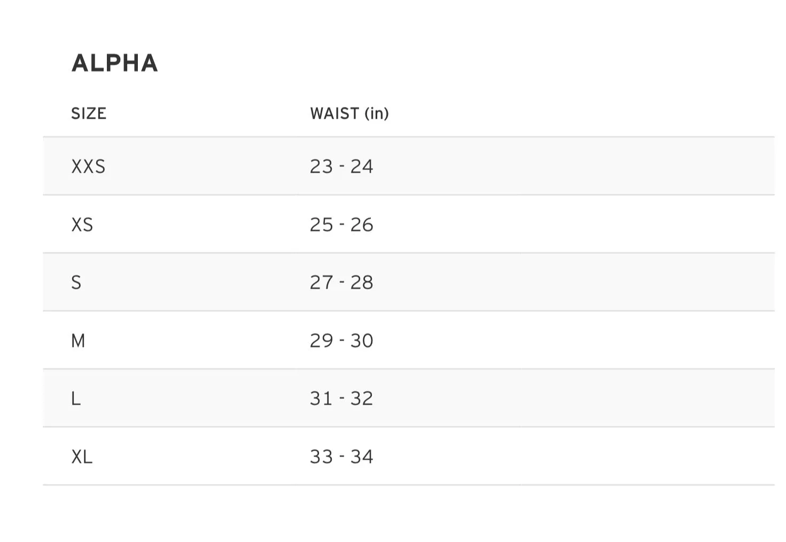Click the 29 - 30 waist value
The width and height of the screenshot is (786, 542).
point(341,340)
